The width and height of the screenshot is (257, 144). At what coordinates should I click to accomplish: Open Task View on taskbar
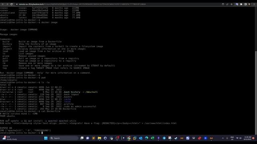(x=82, y=138)
